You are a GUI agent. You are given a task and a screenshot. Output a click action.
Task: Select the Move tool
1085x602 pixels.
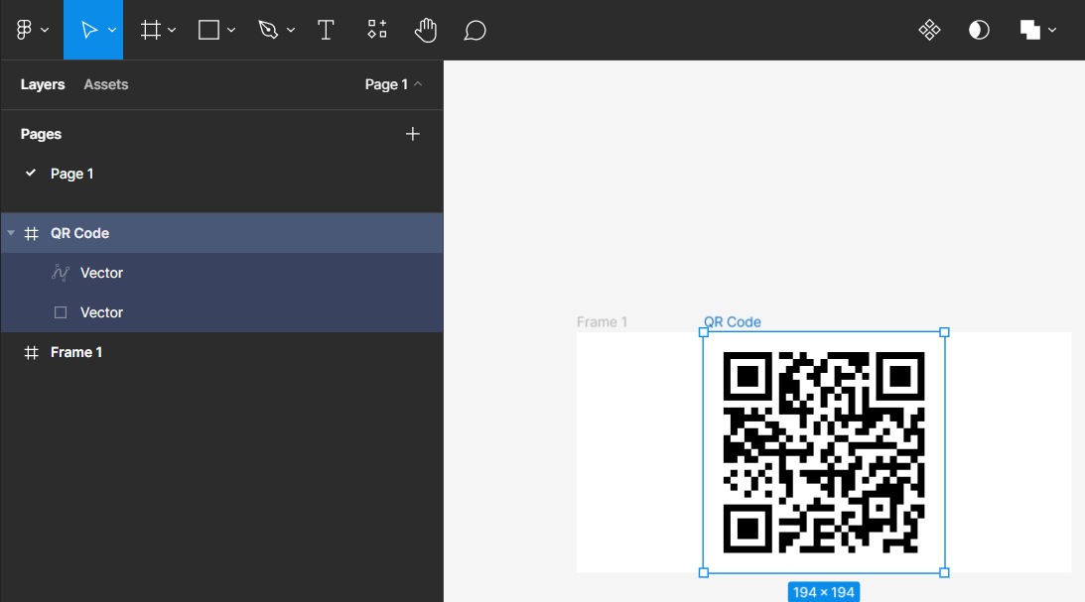88,30
